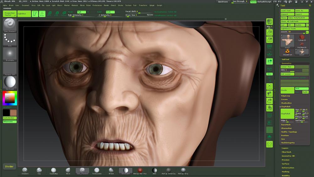Click the color picker square
This screenshot has height=177, width=314.
coord(10,98)
